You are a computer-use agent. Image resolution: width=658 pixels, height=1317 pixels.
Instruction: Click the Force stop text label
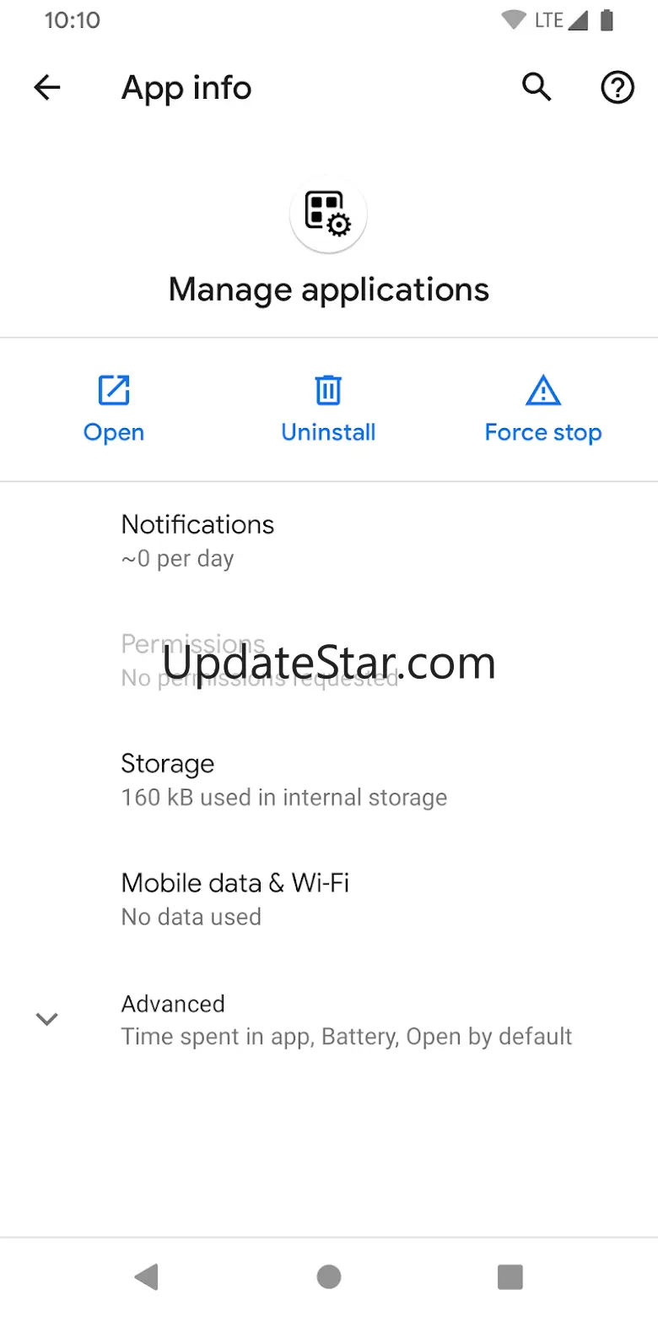point(543,433)
